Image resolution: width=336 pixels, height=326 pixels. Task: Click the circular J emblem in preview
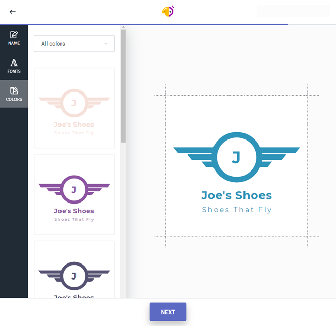(x=236, y=157)
